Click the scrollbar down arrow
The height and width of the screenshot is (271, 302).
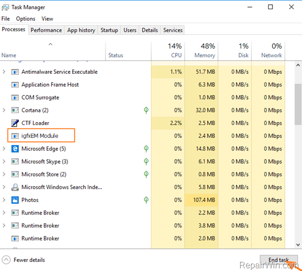tap(298, 245)
